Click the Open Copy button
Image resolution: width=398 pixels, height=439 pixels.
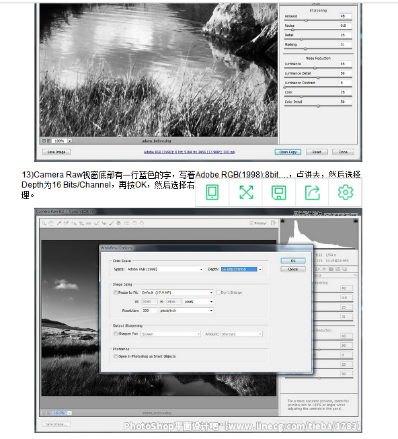(288, 152)
